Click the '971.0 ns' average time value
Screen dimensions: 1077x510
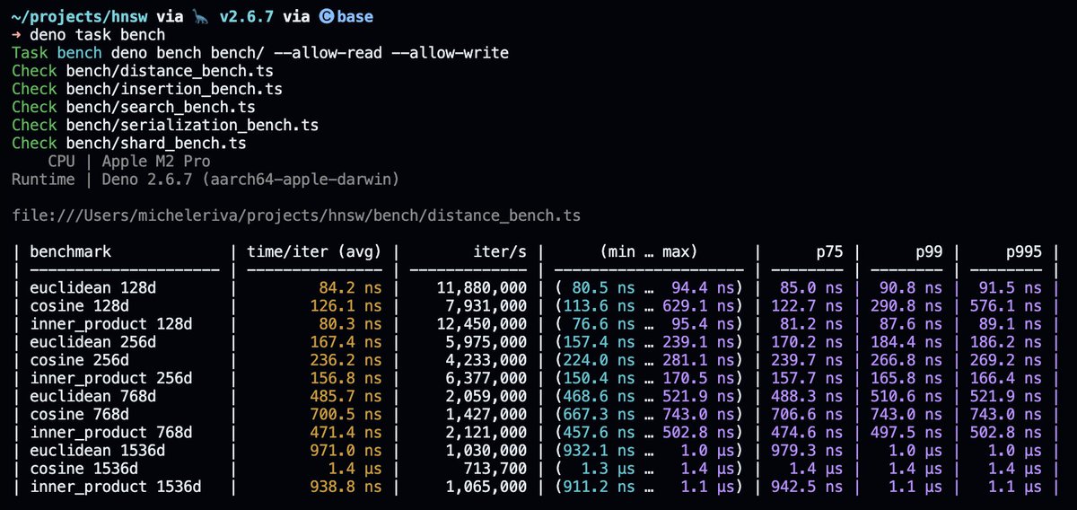[346, 450]
